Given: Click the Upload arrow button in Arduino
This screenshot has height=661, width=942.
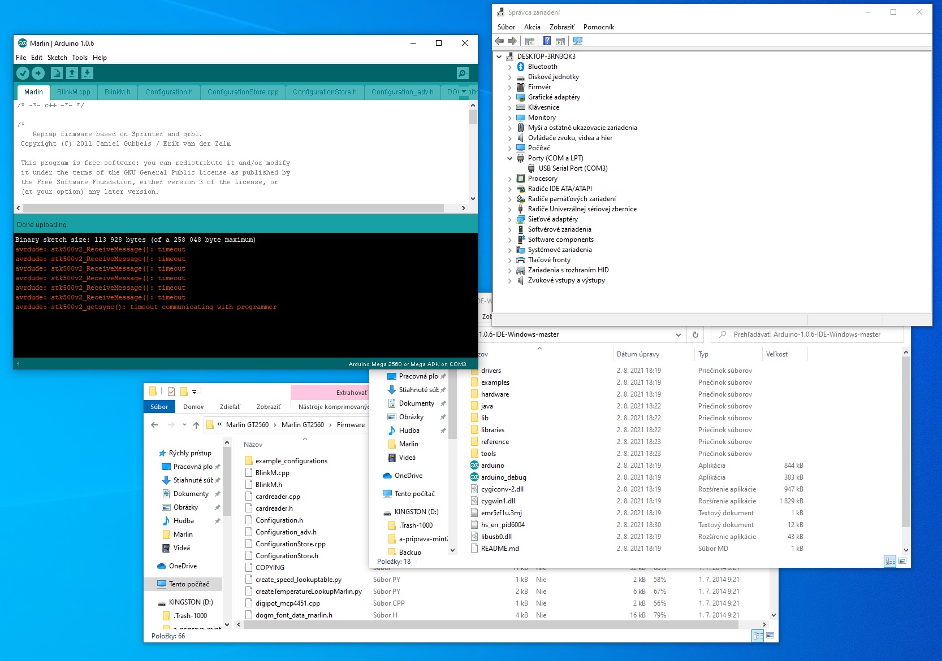Looking at the screenshot, I should (x=38, y=73).
